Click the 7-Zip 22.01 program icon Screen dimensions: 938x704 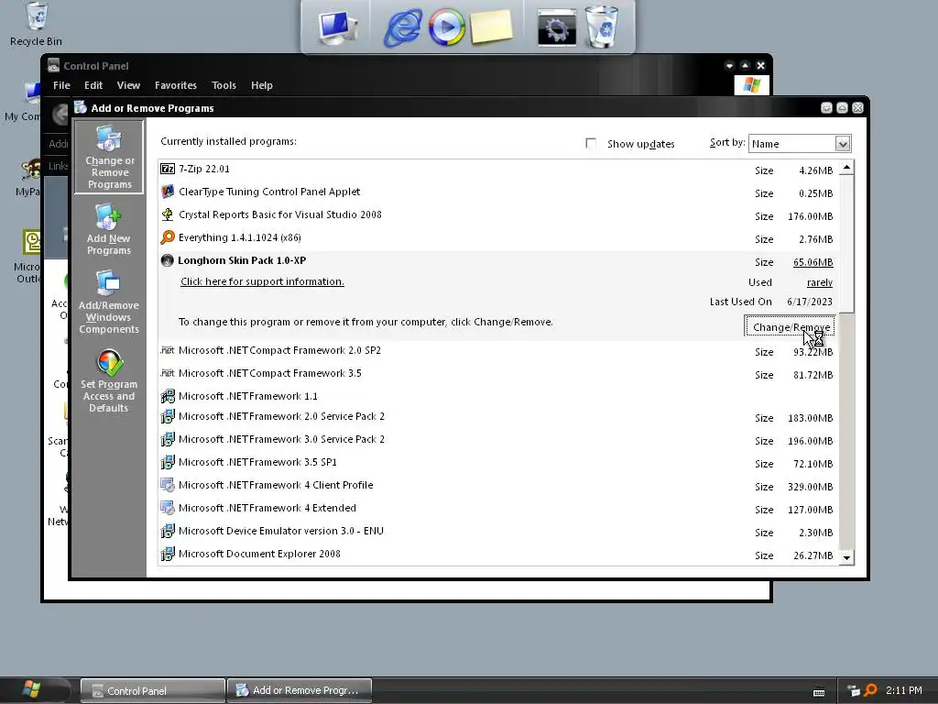[168, 169]
